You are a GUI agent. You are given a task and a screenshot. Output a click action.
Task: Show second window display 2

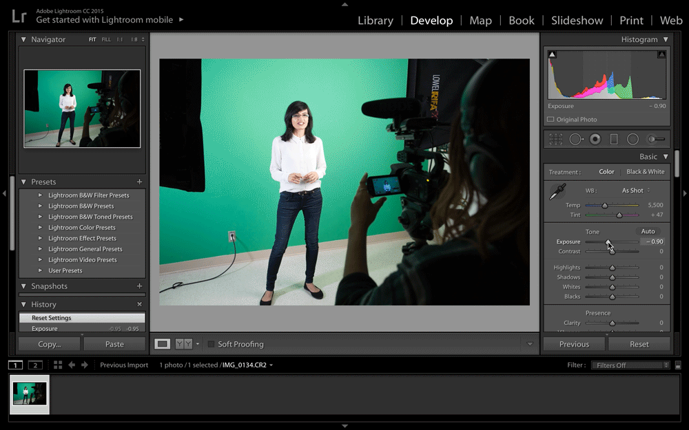(35, 365)
